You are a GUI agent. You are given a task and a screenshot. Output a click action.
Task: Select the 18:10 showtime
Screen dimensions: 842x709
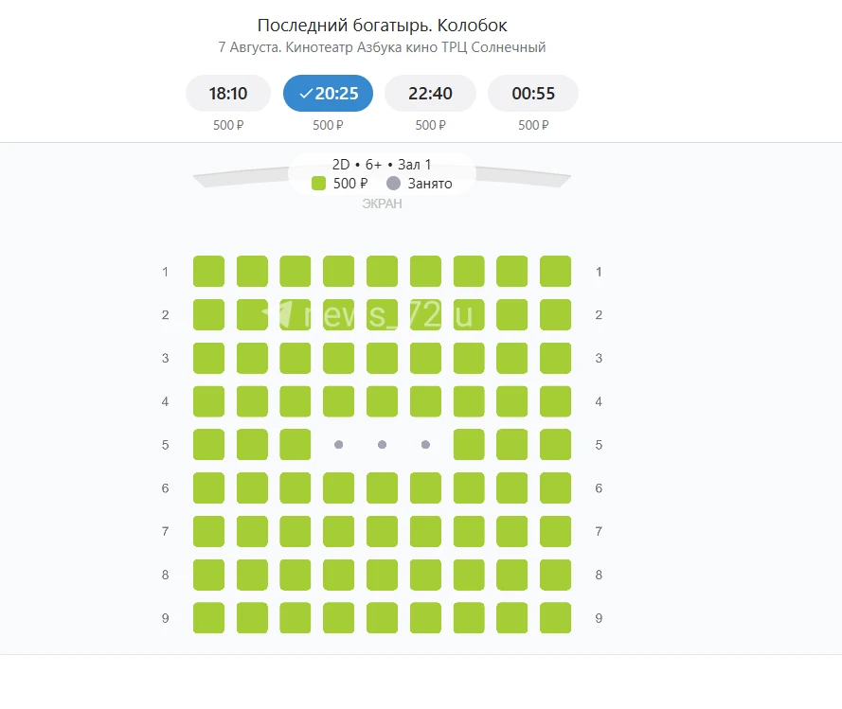click(228, 94)
